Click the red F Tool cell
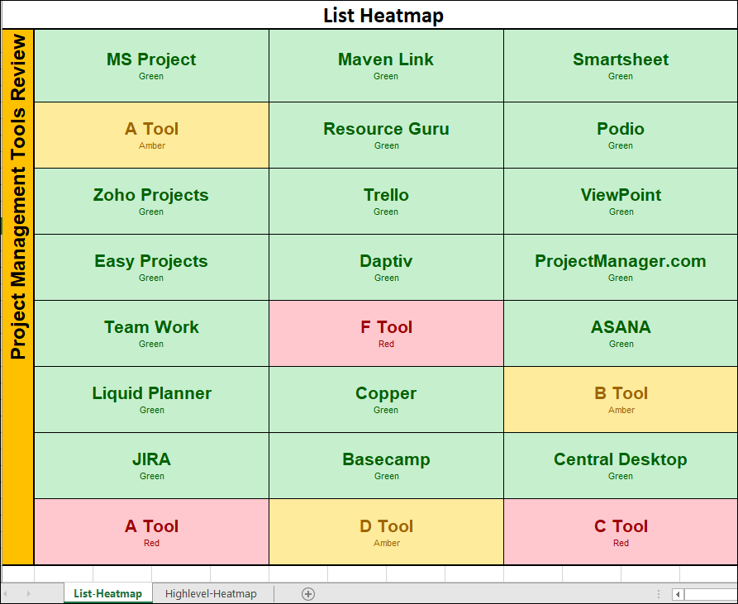738x604 pixels. click(x=386, y=333)
